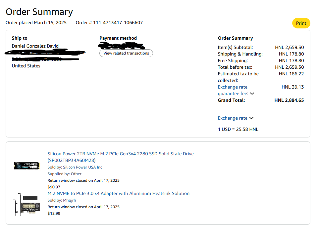
Task: Click the Exchange rate guarantee fee link
Action: (233, 90)
